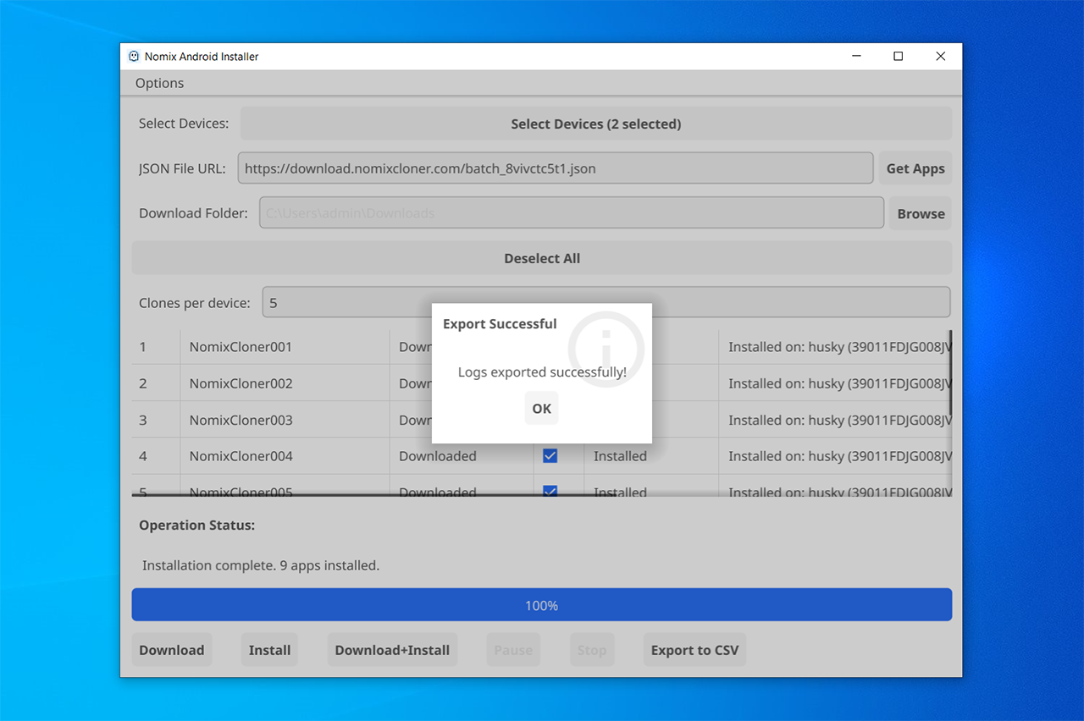Image resolution: width=1084 pixels, height=721 pixels.
Task: Click the "Select Devices:" label
Action: coord(184,124)
